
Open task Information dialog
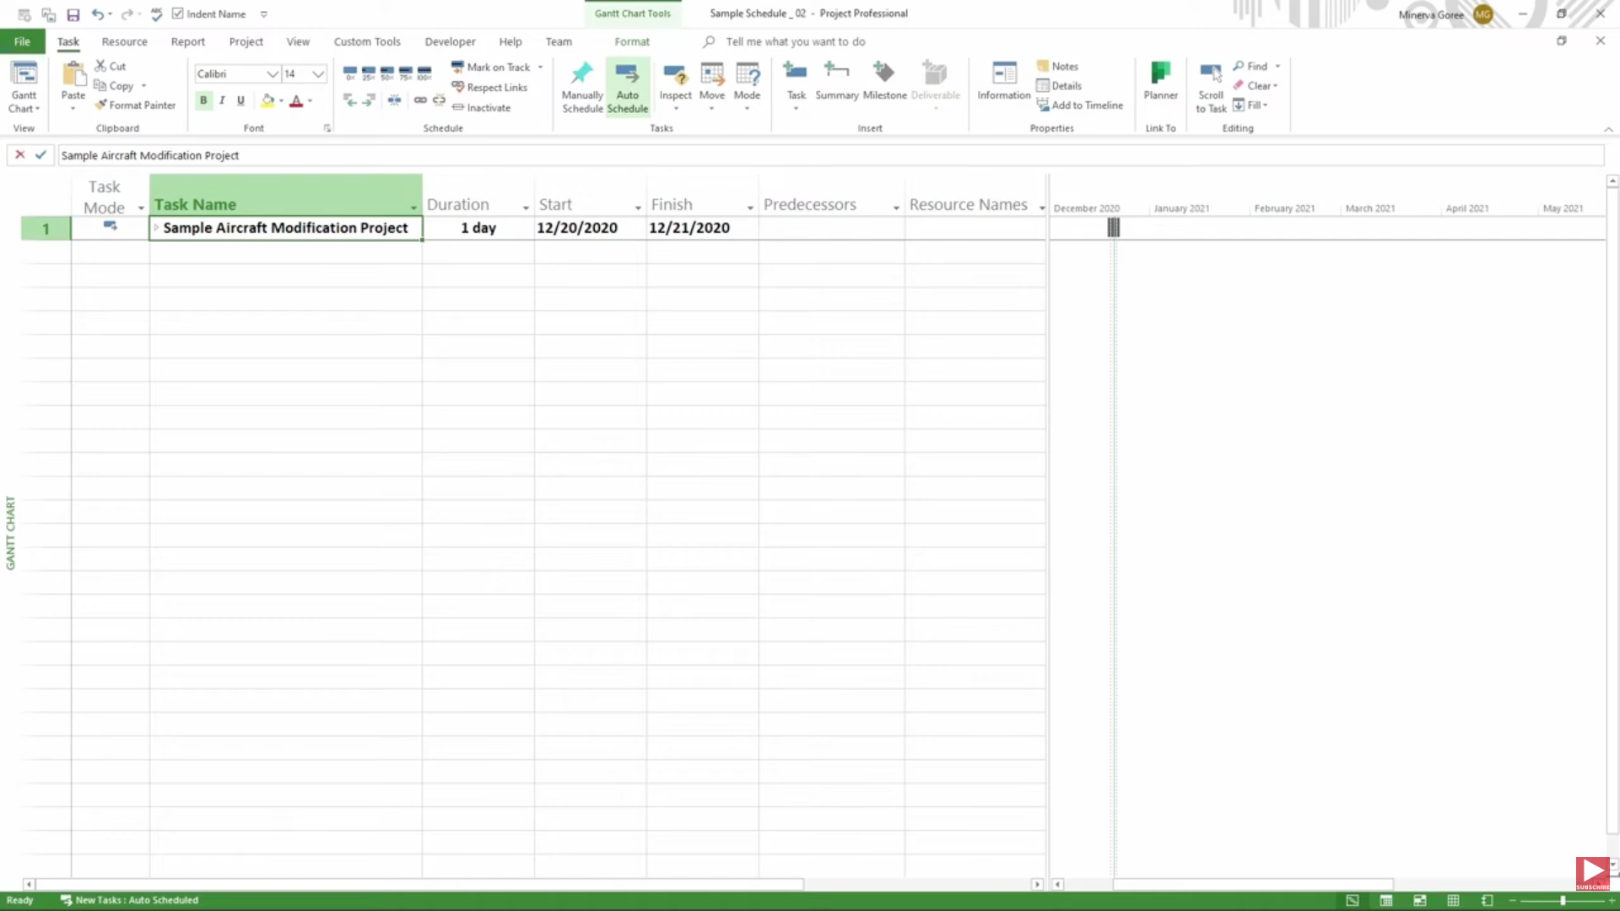click(x=1003, y=74)
